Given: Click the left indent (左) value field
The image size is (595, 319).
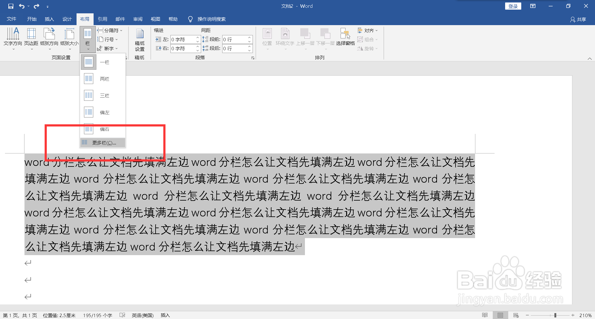Looking at the screenshot, I should tap(183, 39).
